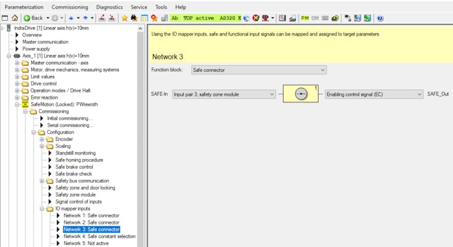This screenshot has height=247, width=453.
Task: Expand Motor, drive mechanics, measuring systems folder
Action: [x=17, y=70]
